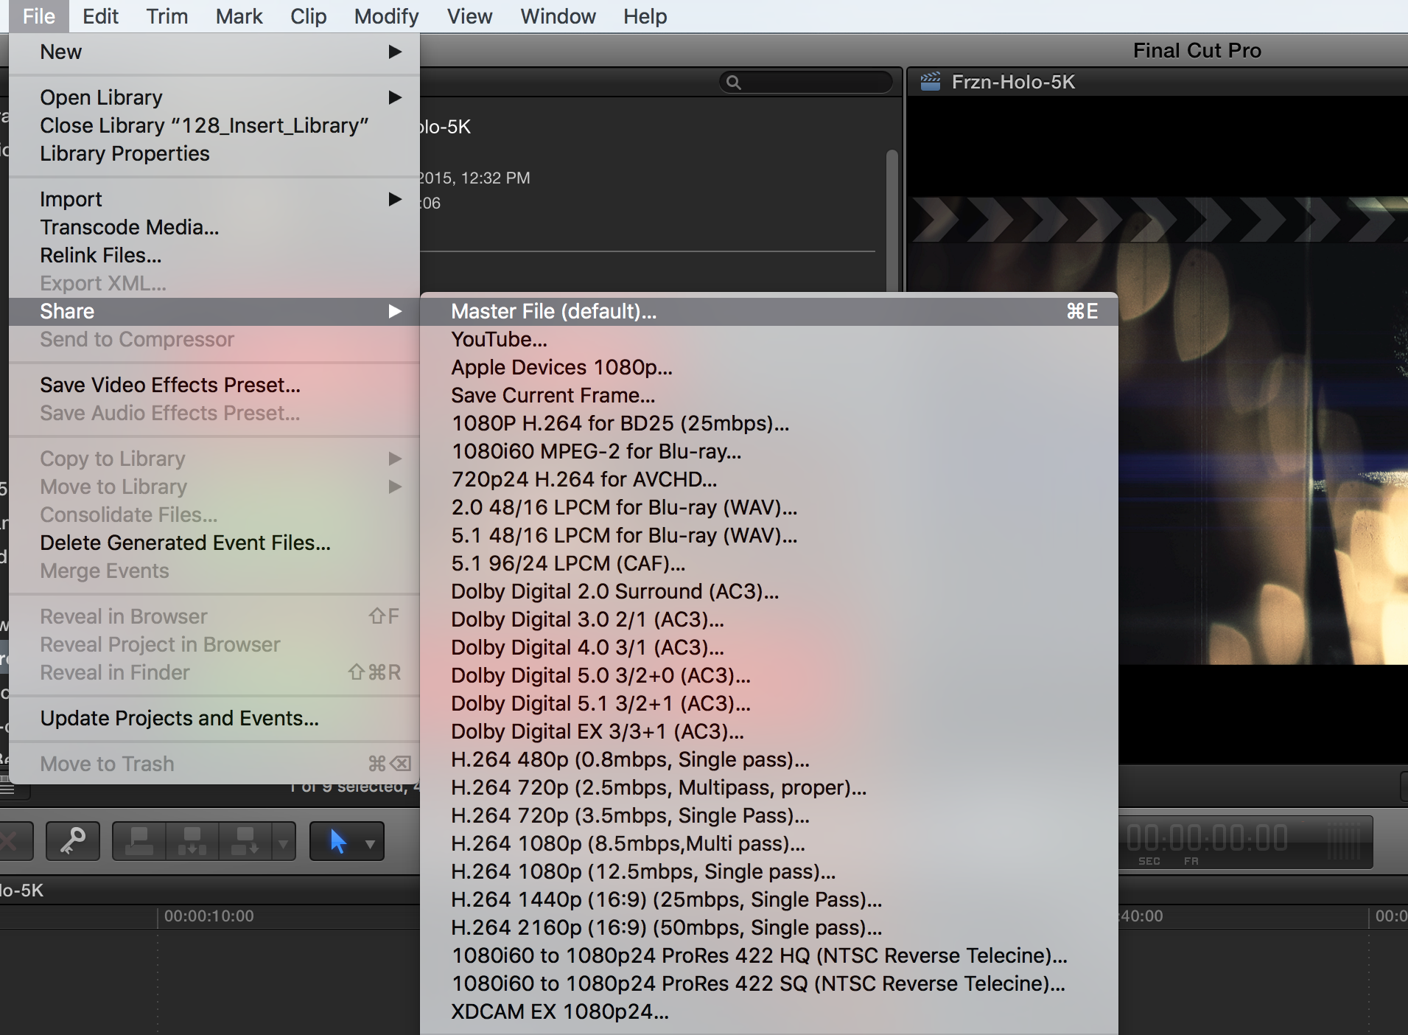Choose H.264 1440p (16:9) (25mbps, Single Pass)...
The image size is (1408, 1035).
pyautogui.click(x=769, y=899)
